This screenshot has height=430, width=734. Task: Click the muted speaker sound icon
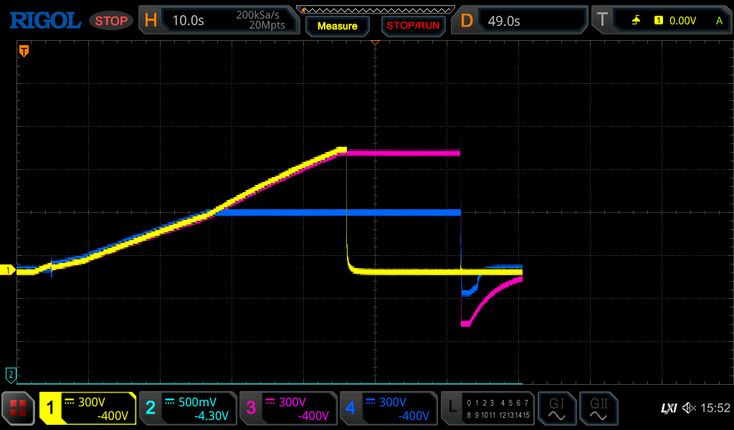click(x=689, y=408)
